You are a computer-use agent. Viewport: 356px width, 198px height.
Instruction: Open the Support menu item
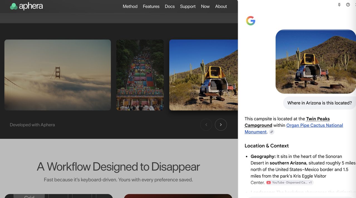pyautogui.click(x=188, y=6)
